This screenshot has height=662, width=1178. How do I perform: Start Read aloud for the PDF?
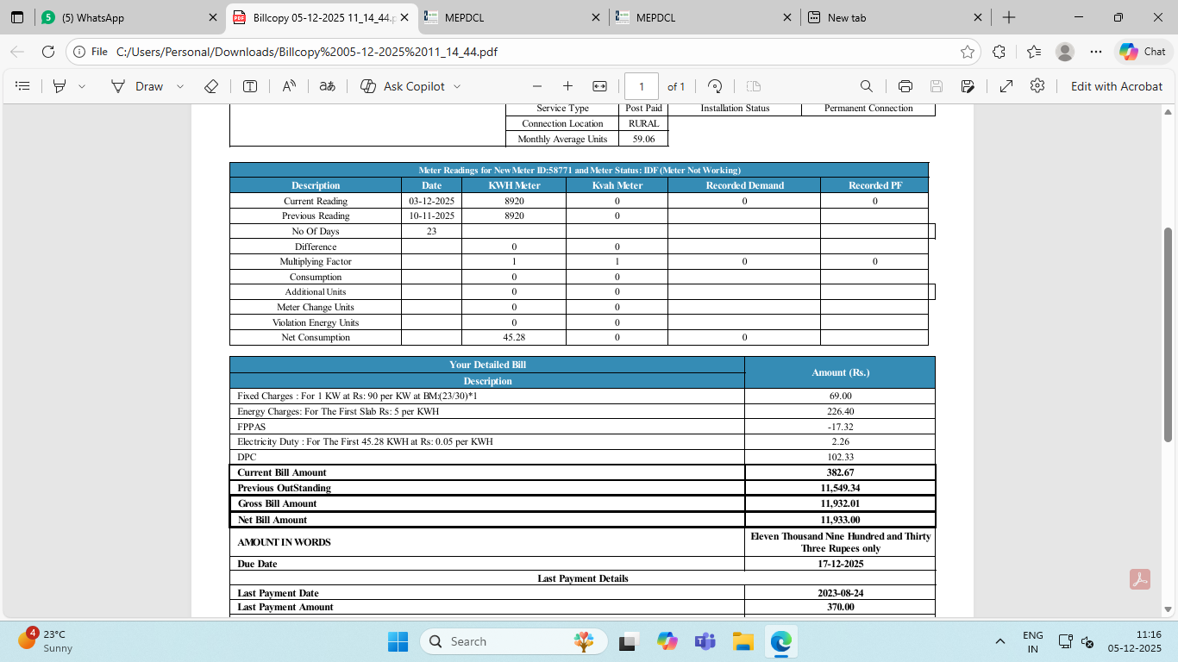(x=289, y=86)
